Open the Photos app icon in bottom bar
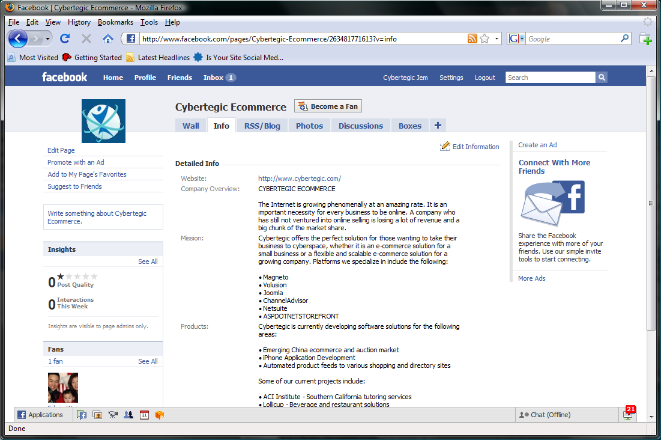 pos(97,415)
